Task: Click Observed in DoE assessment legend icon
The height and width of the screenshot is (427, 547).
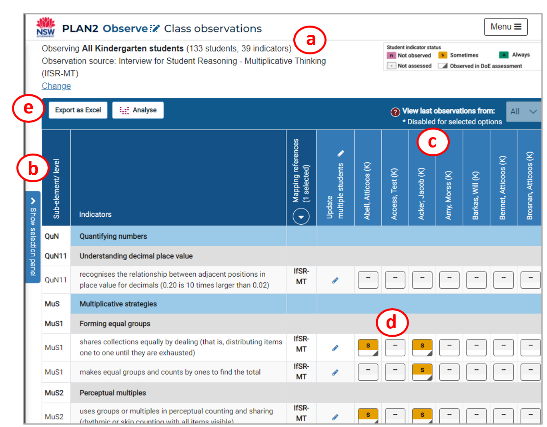Action: coord(443,66)
